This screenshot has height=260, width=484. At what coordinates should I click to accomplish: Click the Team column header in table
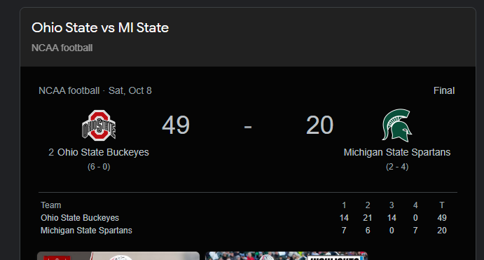51,205
